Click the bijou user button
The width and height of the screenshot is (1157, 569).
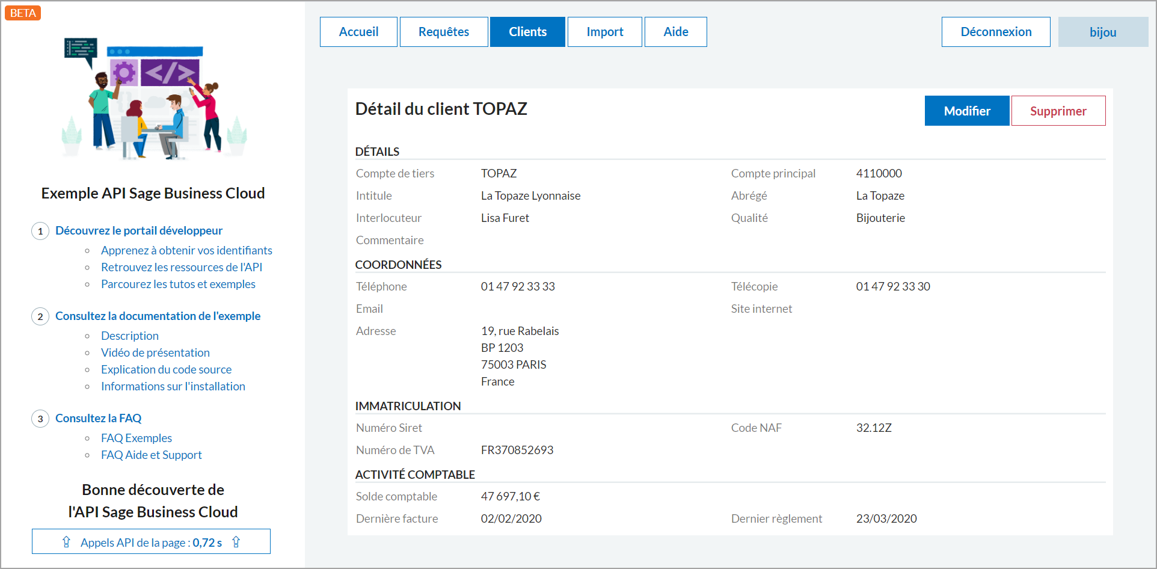point(1103,32)
